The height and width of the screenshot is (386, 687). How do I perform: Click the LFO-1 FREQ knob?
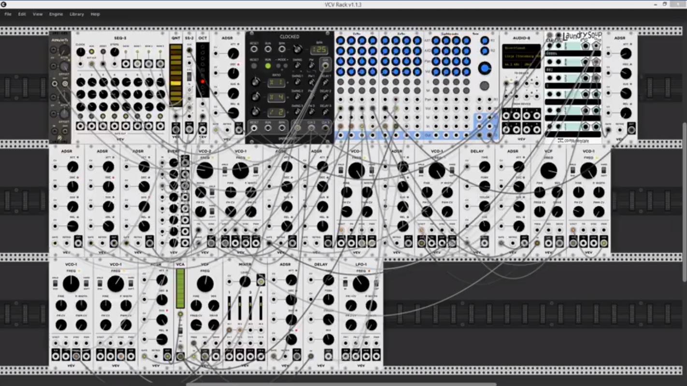(361, 284)
